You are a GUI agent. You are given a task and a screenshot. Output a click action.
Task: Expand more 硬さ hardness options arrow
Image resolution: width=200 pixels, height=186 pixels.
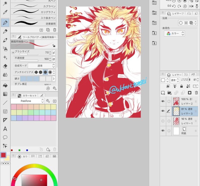coord(54,79)
